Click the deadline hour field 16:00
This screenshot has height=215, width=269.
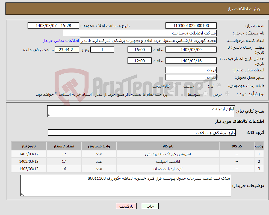(x=140, y=50)
